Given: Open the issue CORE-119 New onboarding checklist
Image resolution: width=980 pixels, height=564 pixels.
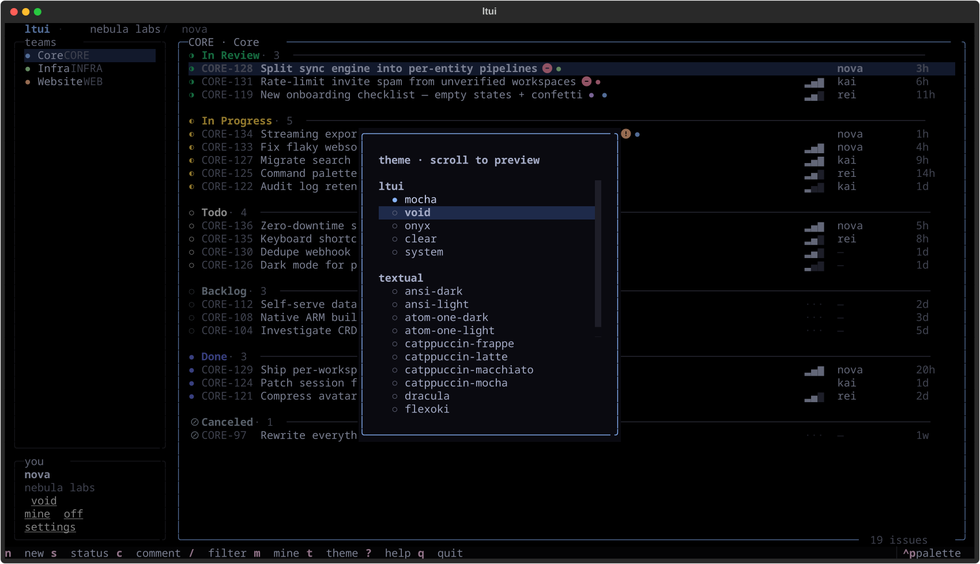Looking at the screenshot, I should [571, 95].
